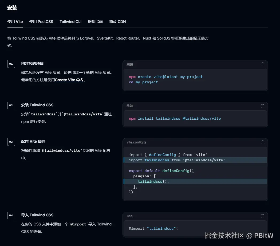Click inline code `@tailwindcss/vite` in step 02
Screen dimensions: 280x246
[83, 114]
